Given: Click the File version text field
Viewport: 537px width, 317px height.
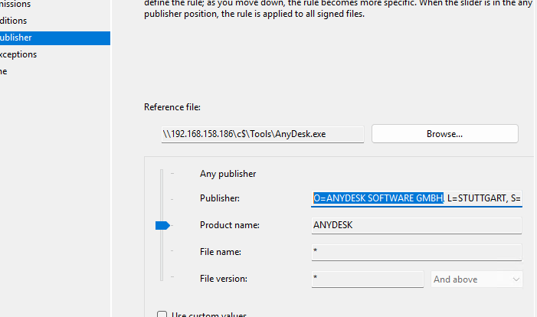Looking at the screenshot, I should click(x=367, y=279).
